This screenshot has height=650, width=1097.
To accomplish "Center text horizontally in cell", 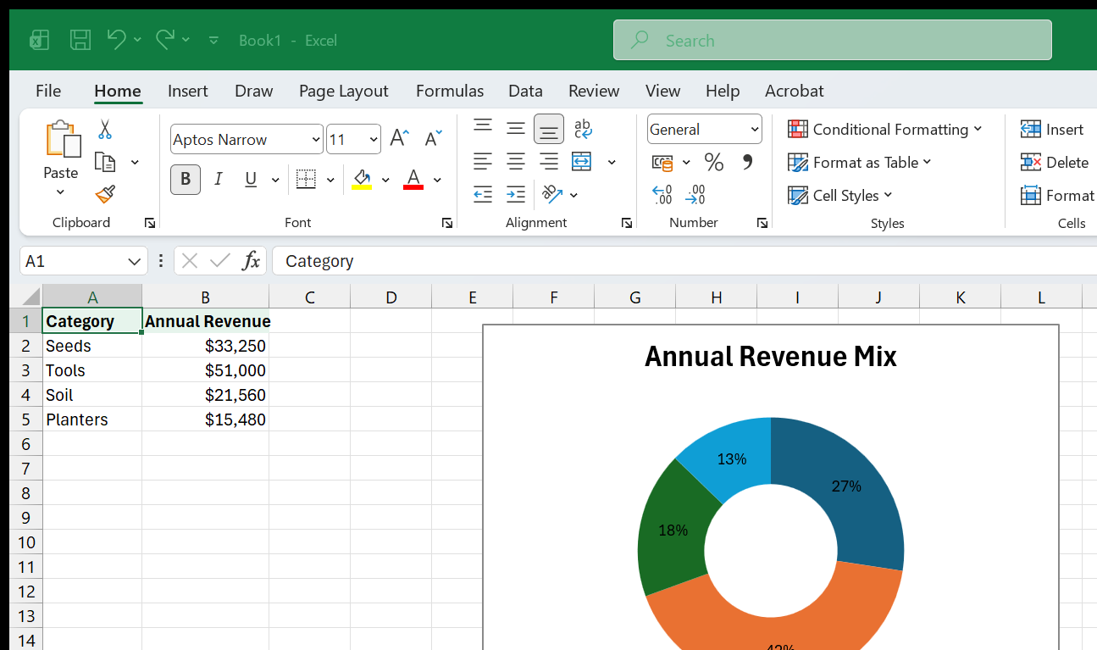I will [x=516, y=161].
